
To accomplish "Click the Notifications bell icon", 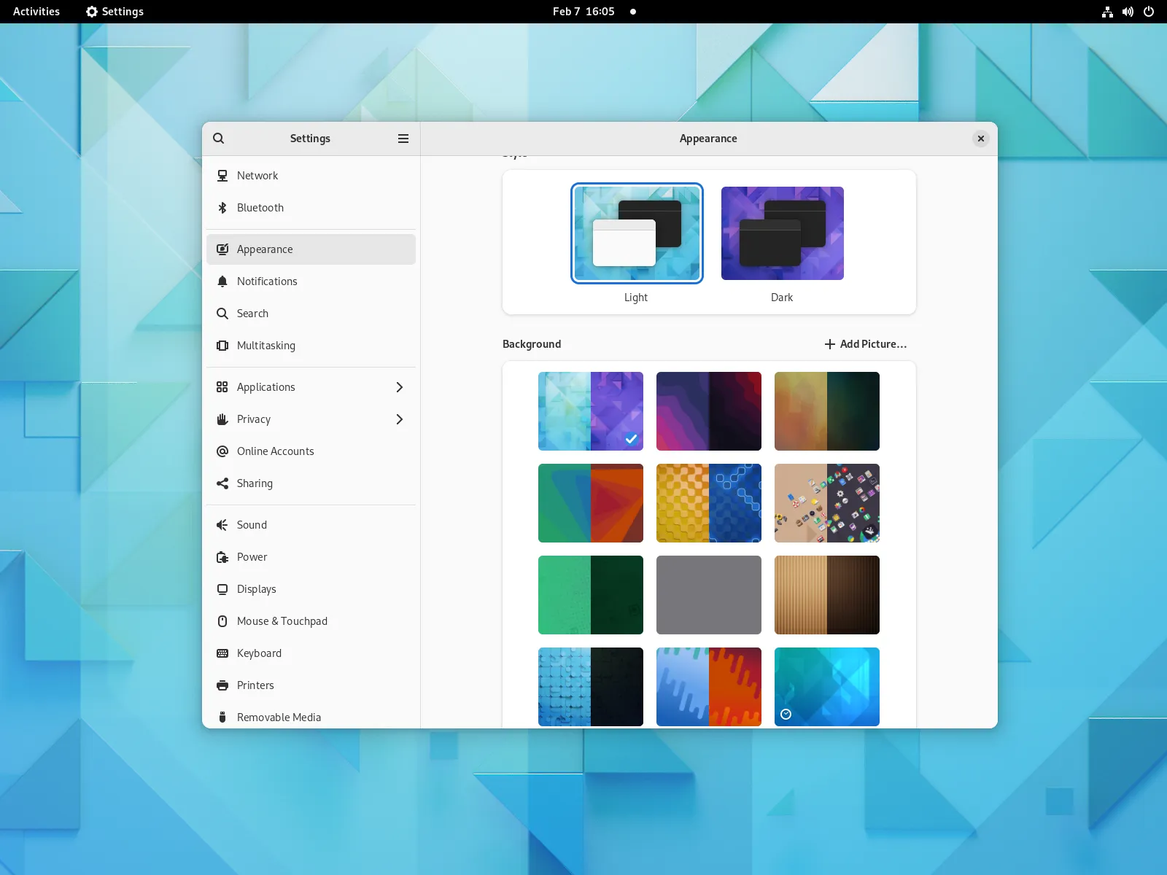I will (222, 281).
